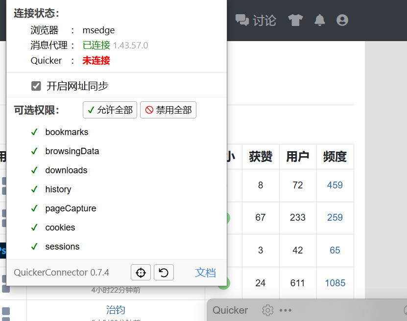Image resolution: width=407 pixels, height=321 pixels.
Task: Open the 治钧 user link
Action: [x=116, y=310]
